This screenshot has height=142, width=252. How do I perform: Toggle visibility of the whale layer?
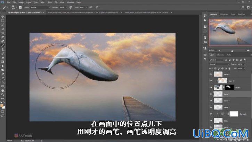click(211, 87)
